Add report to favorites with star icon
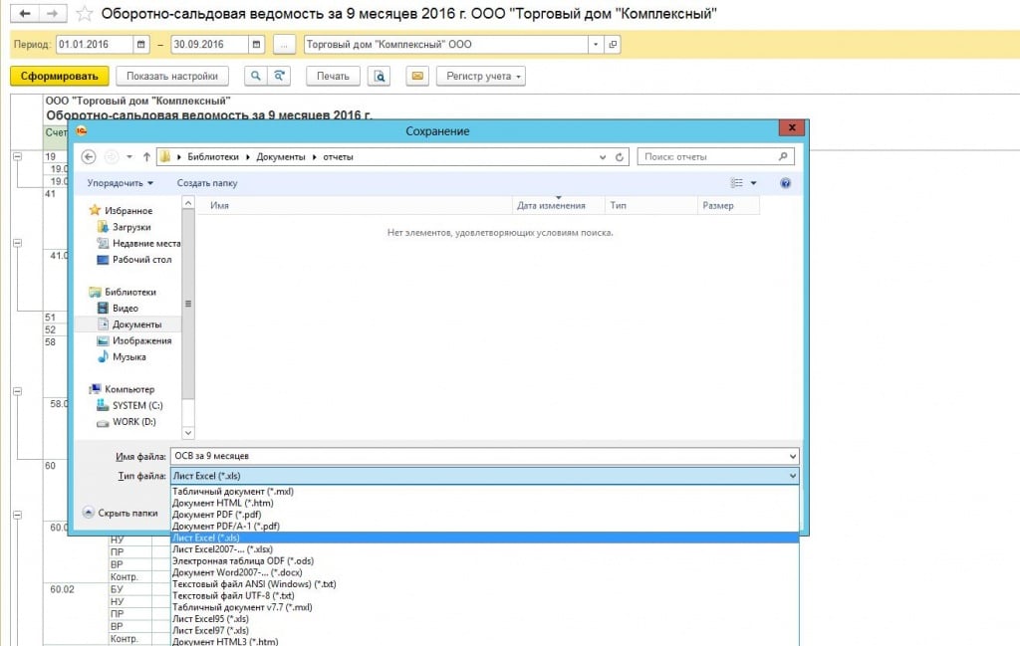 click(x=85, y=14)
